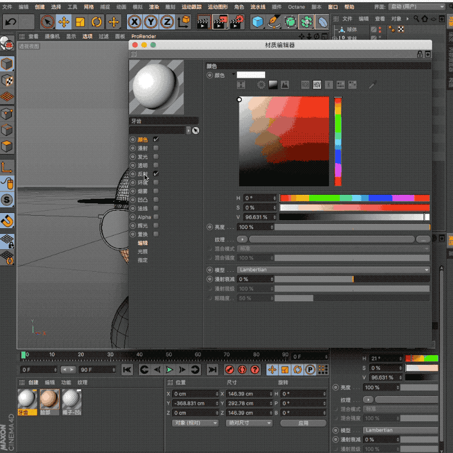Switch color mode to HSV button
This screenshot has height=453, width=453.
point(317,85)
